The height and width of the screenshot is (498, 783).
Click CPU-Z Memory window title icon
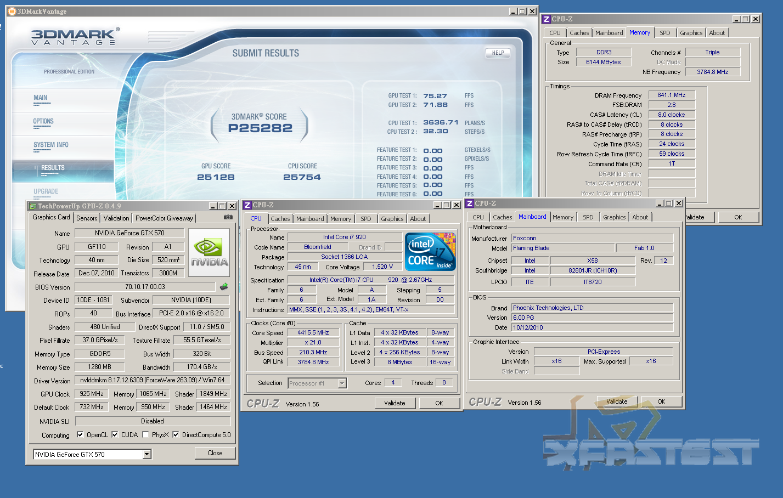tap(546, 19)
